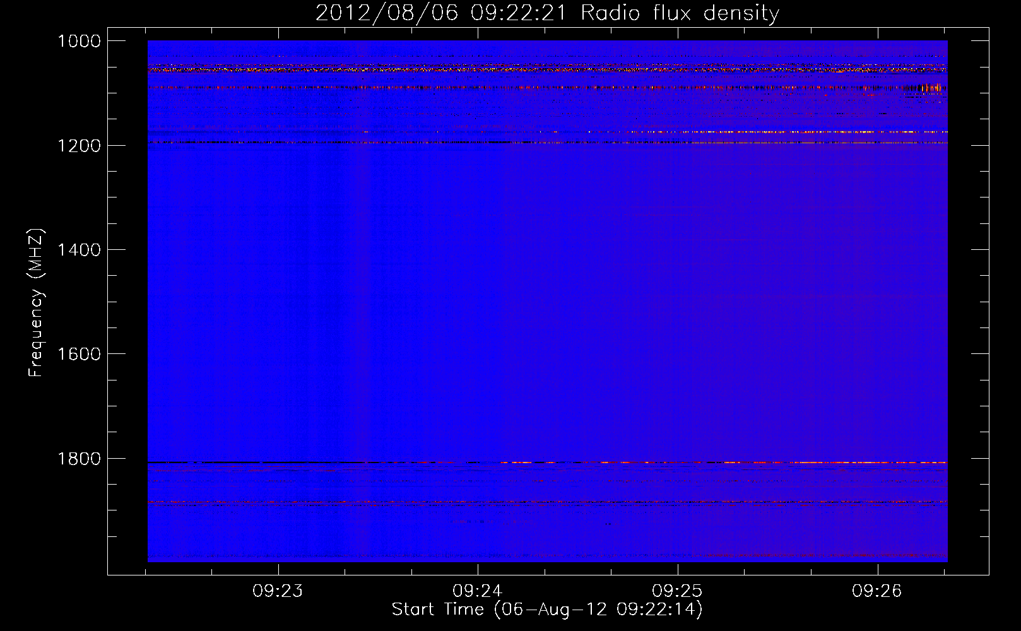This screenshot has height=631, width=1021.
Task: Click the interference line just above 1800 MHz
Action: click(x=547, y=463)
